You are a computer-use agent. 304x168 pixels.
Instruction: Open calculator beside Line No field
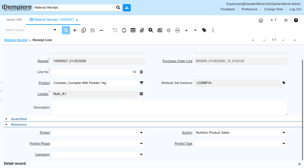click(141, 72)
